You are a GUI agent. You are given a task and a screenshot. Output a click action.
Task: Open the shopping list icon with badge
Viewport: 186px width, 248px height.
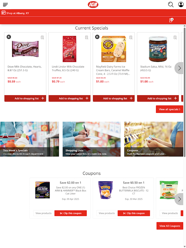pos(171,20)
